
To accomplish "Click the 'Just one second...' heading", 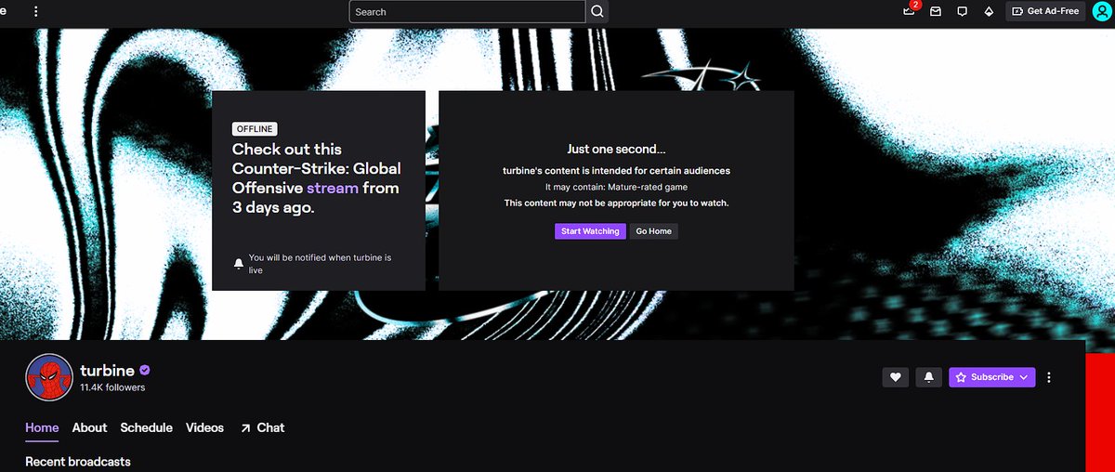I will tap(617, 149).
